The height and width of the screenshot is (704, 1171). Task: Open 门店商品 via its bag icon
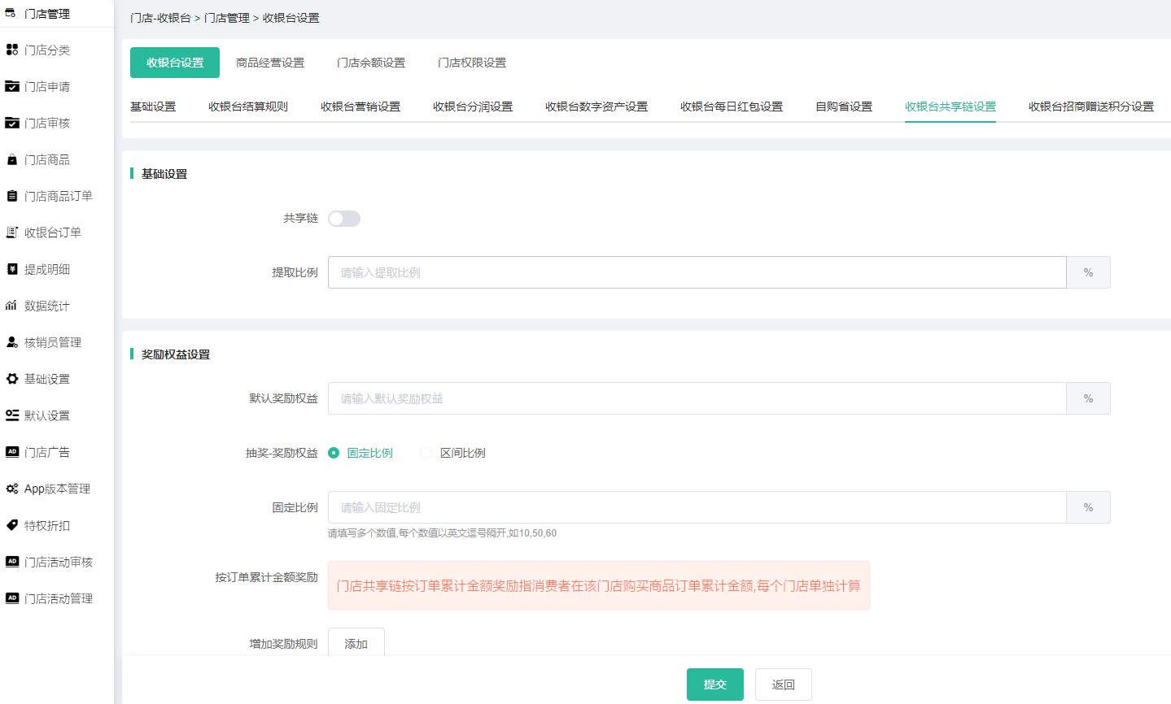click(12, 159)
